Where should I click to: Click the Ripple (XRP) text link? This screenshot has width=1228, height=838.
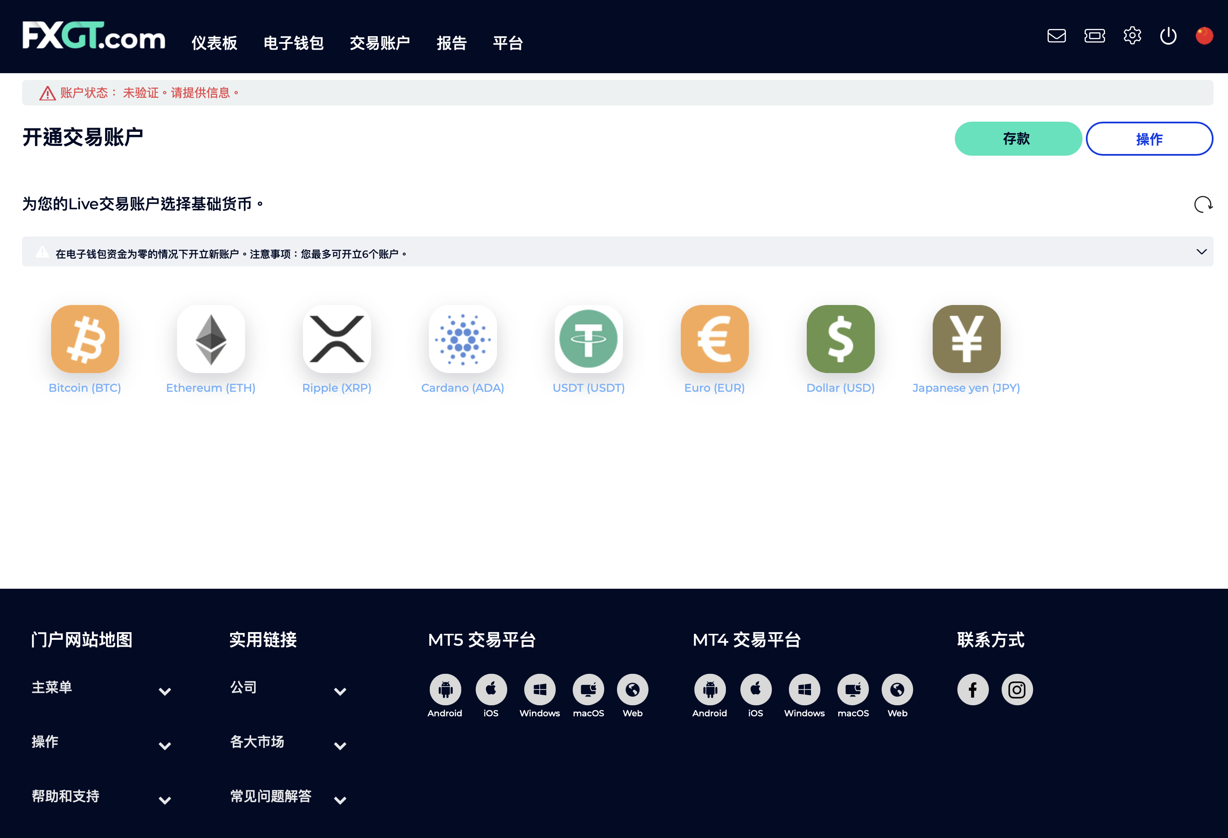pos(337,388)
